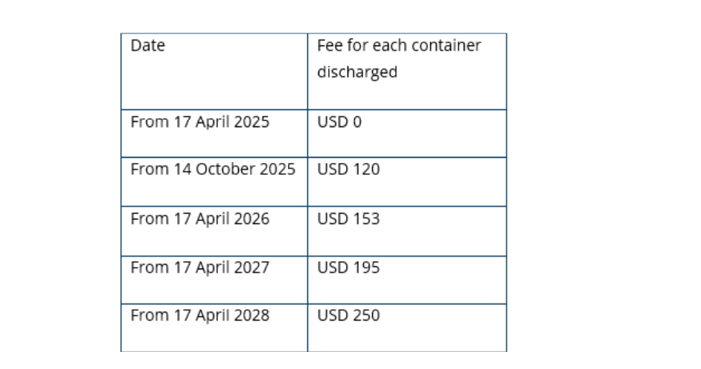Select the "From 14 October 2025" cell
This screenshot has height=369, width=701.
point(214,181)
